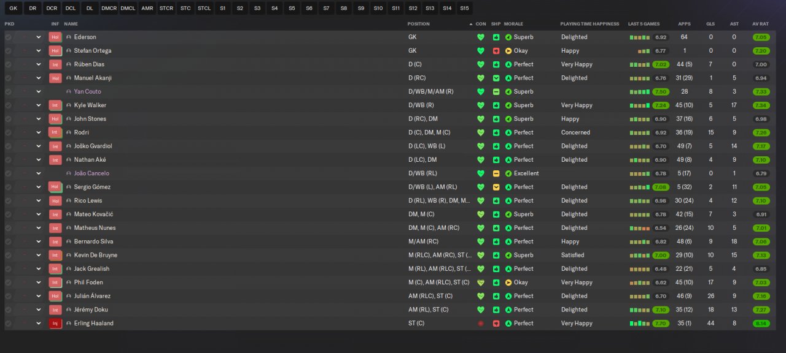This screenshot has width=786, height=353.
Task: Toggle the picked checkmark for Phil Foden
Action: tap(8, 283)
